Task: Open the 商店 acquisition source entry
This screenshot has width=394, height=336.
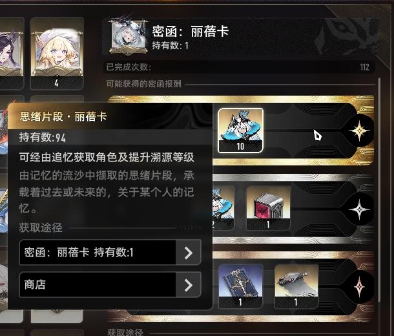Action: [110, 284]
